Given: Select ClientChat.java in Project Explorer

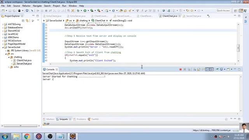Looking at the screenshot, I should pyautogui.click(x=24, y=60).
